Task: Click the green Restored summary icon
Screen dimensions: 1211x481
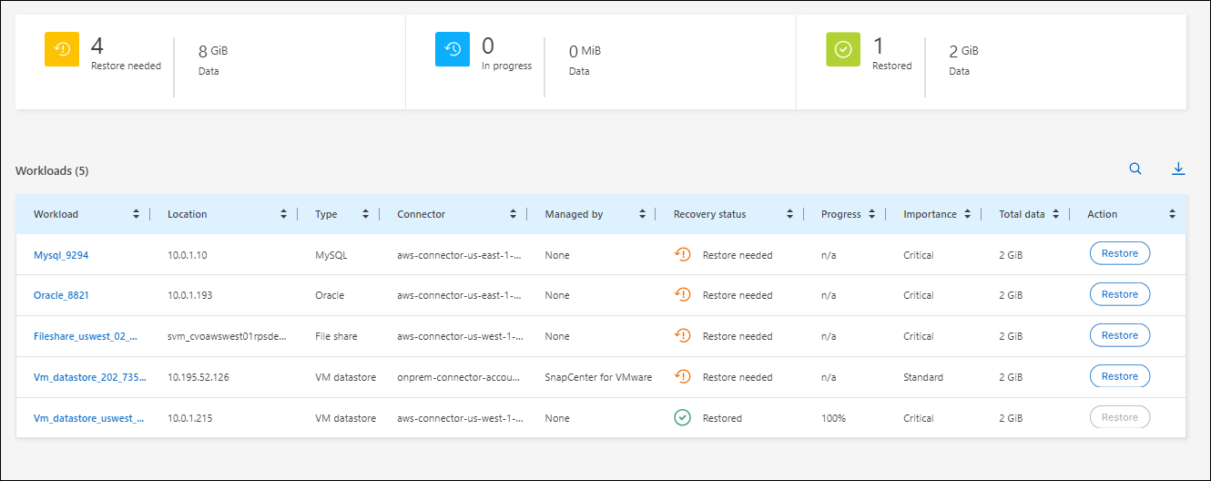Action: click(843, 50)
